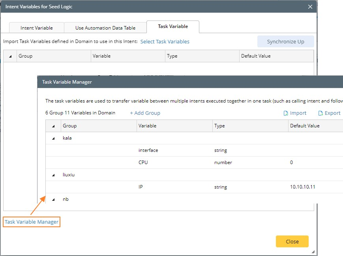The image size is (343, 256).
Task: Collapse the nb group
Action: [53, 199]
